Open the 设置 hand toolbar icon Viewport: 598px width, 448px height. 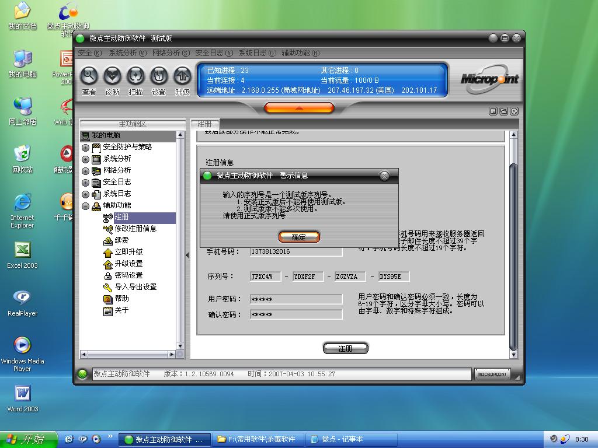coord(159,75)
